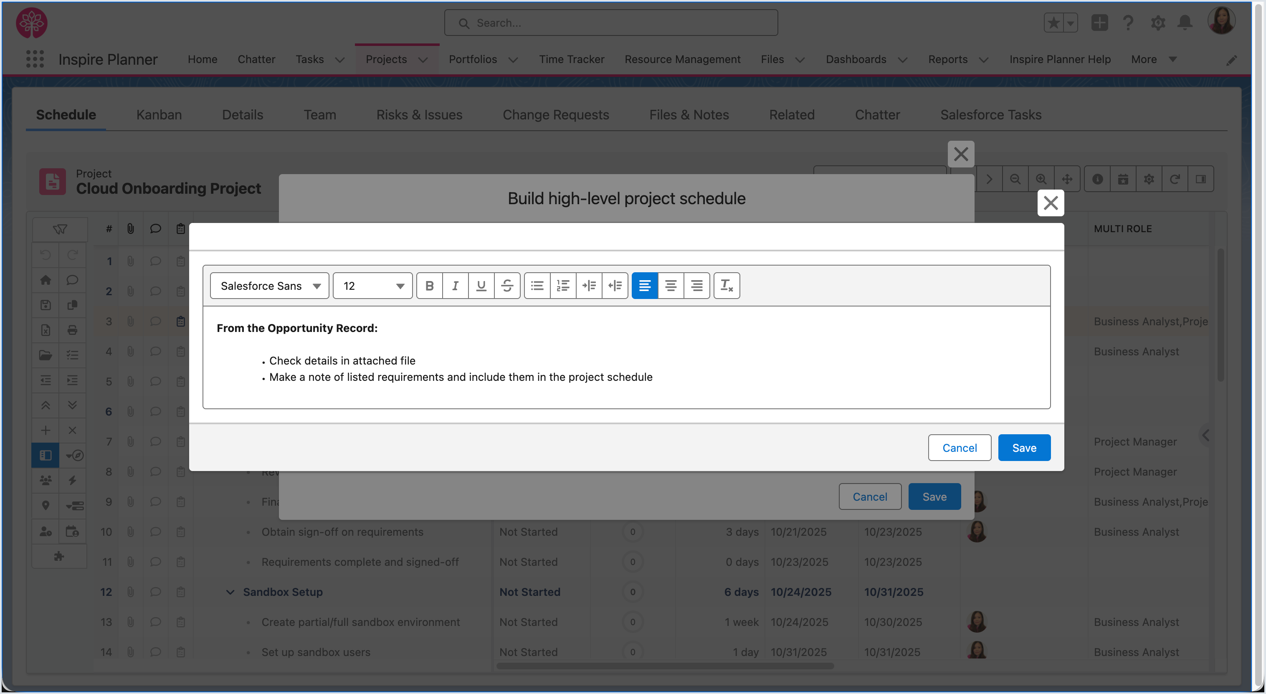This screenshot has width=1266, height=694.
Task: Cancel the rich text notes dialog
Action: tap(959, 448)
